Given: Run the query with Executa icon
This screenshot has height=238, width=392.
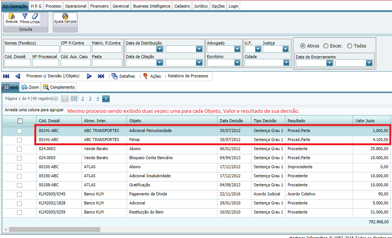Looking at the screenshot, I should [x=12, y=18].
